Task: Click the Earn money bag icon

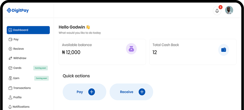Action: pyautogui.click(x=10, y=78)
